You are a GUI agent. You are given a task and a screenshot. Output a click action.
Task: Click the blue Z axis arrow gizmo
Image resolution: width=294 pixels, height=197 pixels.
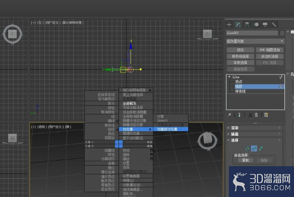click(x=131, y=46)
